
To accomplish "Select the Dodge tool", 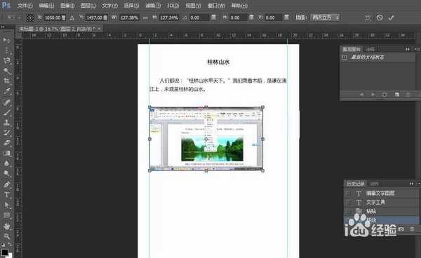I will pos(6,174).
